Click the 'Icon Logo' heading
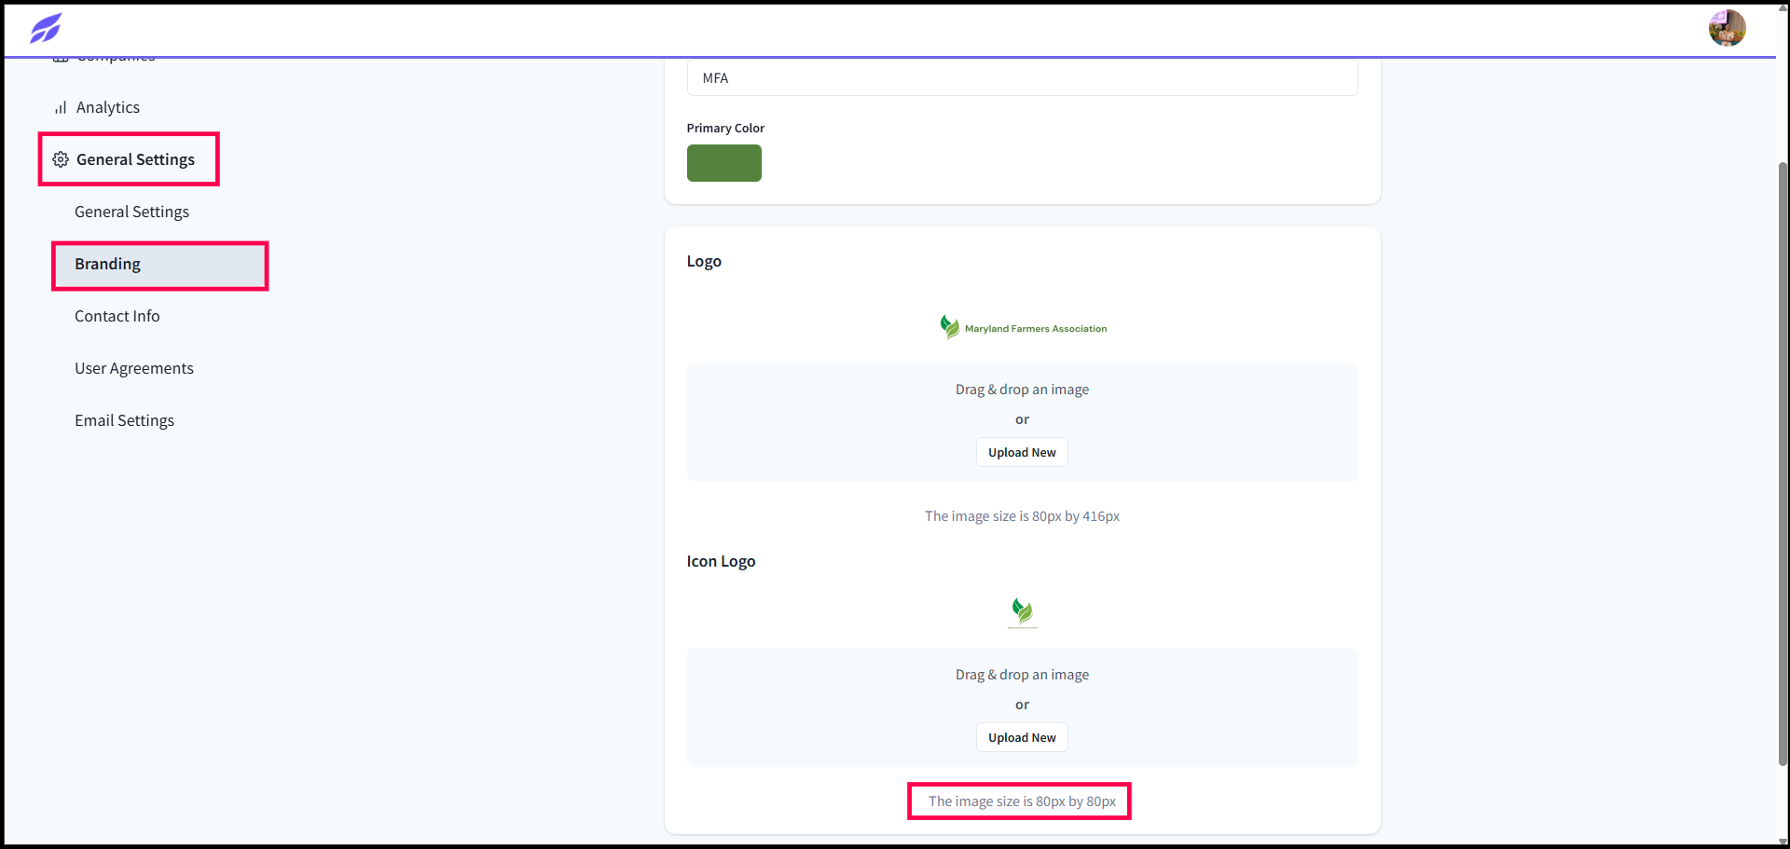 (x=721, y=561)
